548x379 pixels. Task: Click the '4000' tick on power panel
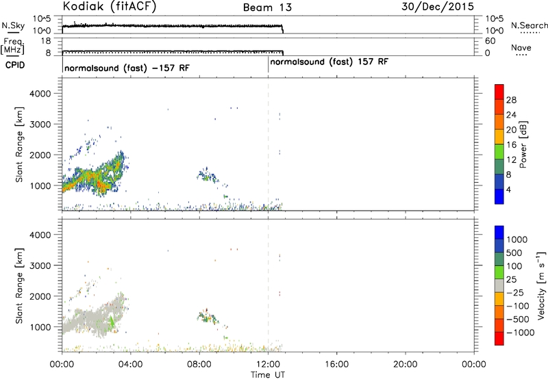click(40, 94)
